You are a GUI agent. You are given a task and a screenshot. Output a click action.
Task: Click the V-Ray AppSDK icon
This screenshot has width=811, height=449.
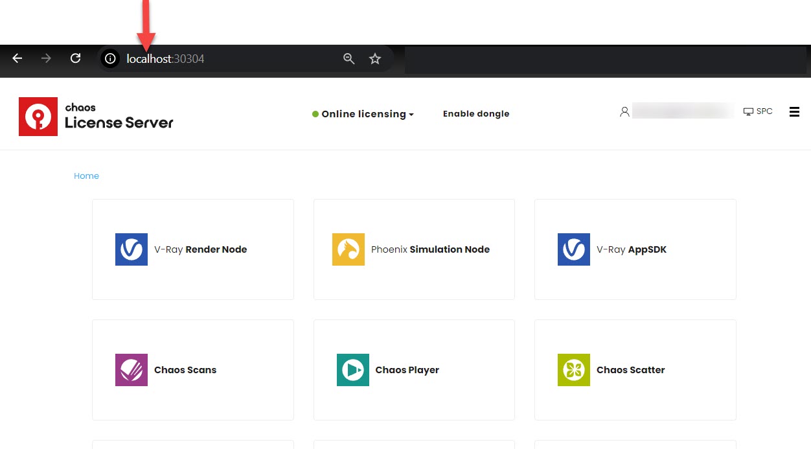574,249
